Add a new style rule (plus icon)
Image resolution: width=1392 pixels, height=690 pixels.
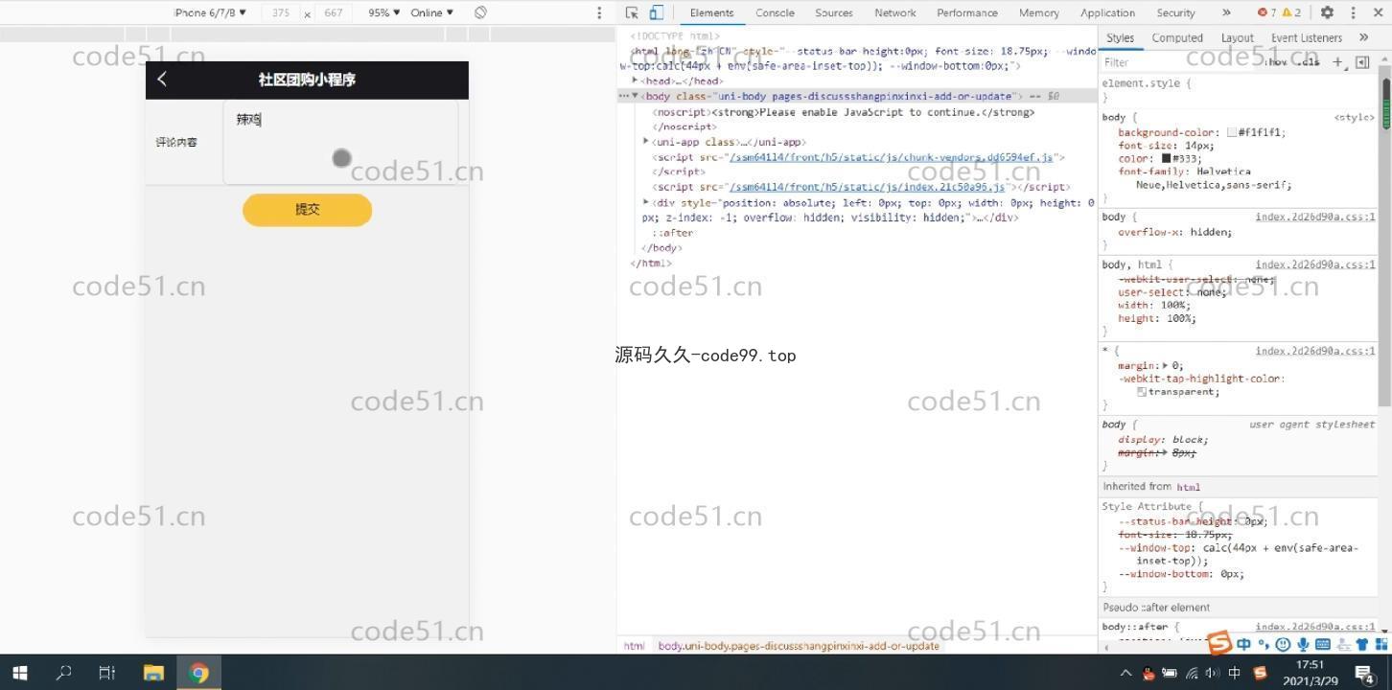click(1337, 62)
